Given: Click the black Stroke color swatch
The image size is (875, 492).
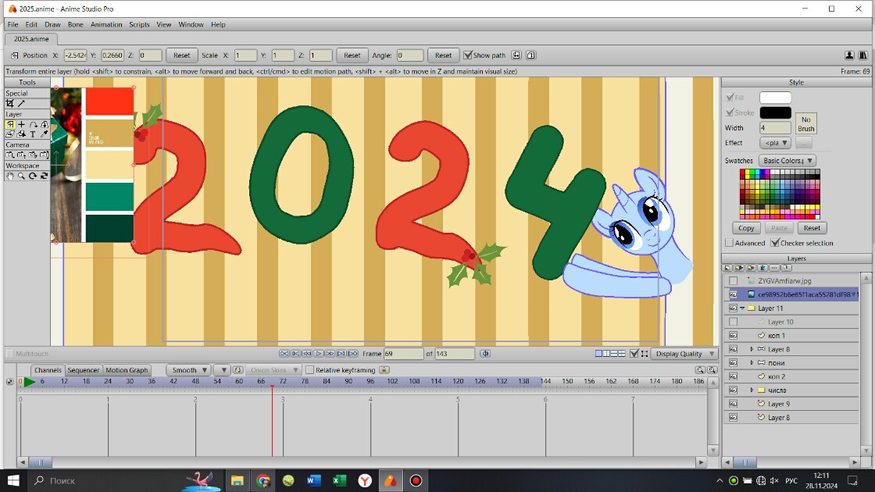Looking at the screenshot, I should tap(775, 112).
